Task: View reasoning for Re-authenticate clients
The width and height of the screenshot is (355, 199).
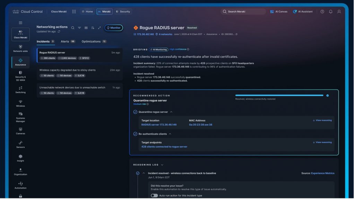Action: point(323,143)
